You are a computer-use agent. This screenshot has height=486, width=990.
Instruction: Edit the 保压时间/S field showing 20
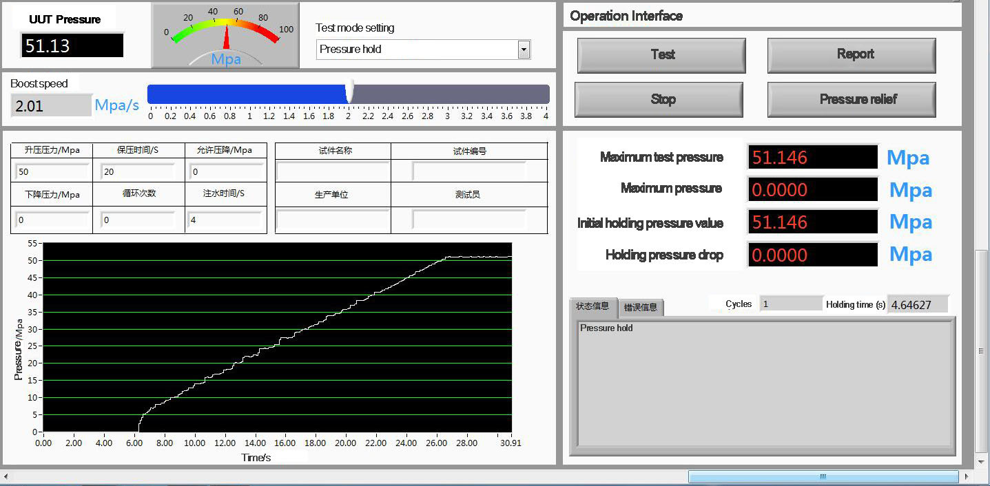(138, 171)
